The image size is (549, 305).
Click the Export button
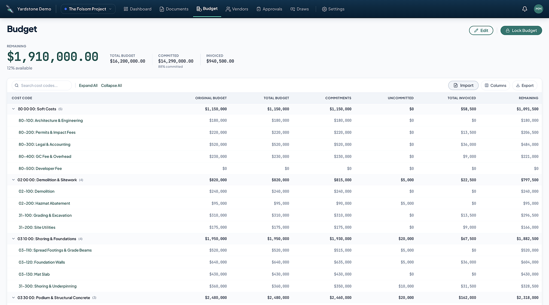pyautogui.click(x=525, y=85)
